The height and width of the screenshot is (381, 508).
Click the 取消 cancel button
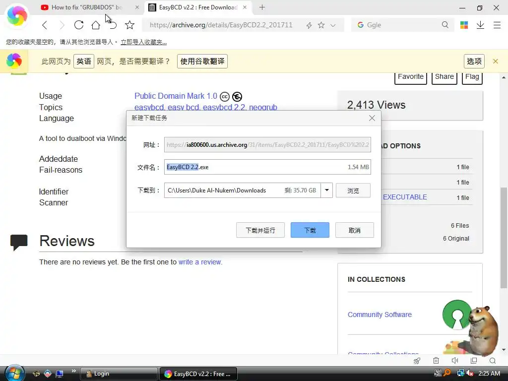coord(354,230)
